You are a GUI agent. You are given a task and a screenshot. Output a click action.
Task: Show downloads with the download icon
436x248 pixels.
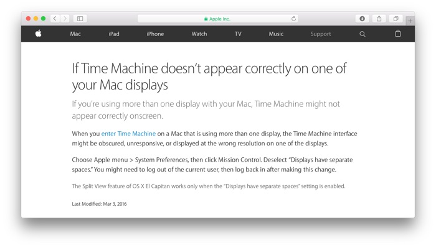[x=362, y=19]
